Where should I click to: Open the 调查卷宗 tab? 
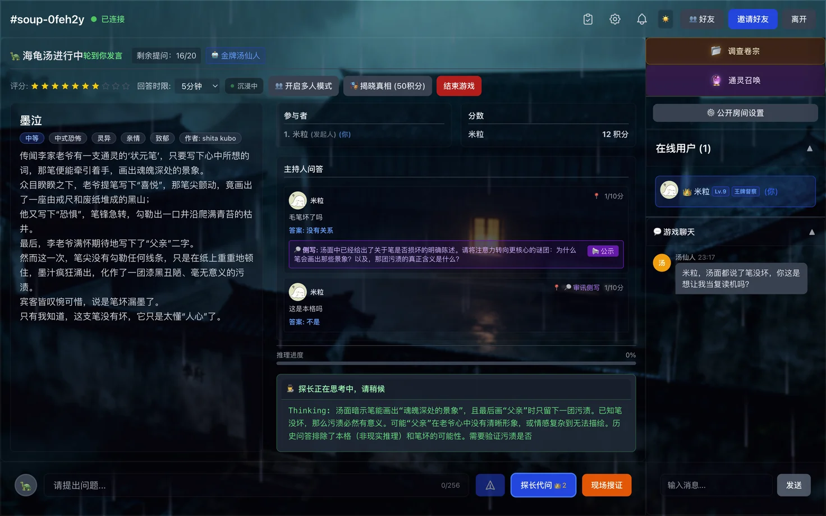pos(735,51)
